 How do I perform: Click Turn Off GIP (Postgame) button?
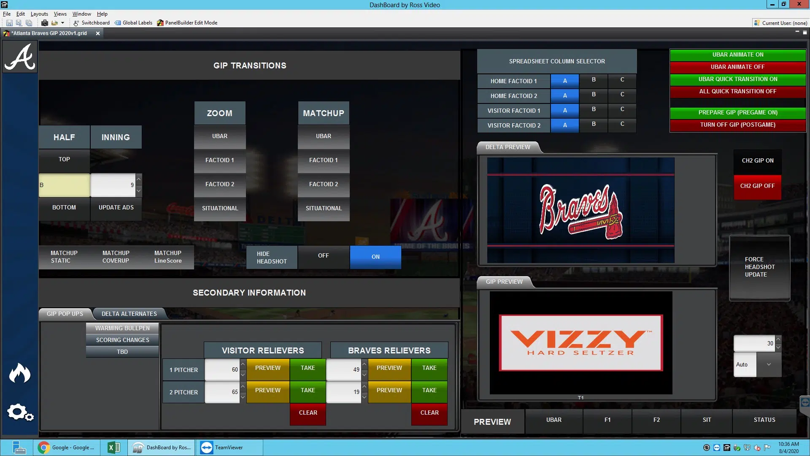pyautogui.click(x=737, y=125)
